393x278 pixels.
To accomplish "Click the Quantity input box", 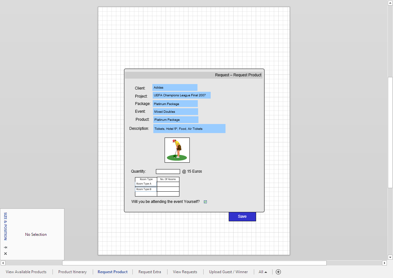I will 168,172.
